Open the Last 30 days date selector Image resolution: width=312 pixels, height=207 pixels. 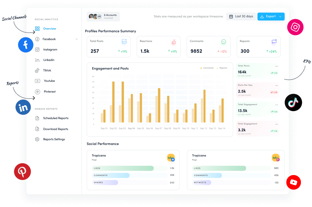pyautogui.click(x=241, y=16)
